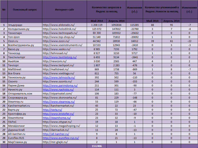The height and width of the screenshot is (148, 198).
Task: Click the 'ВсеИнструменты.ру' cell
Action: (x=25, y=45)
